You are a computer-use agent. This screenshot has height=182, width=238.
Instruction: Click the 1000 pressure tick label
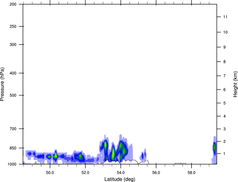point(12,164)
